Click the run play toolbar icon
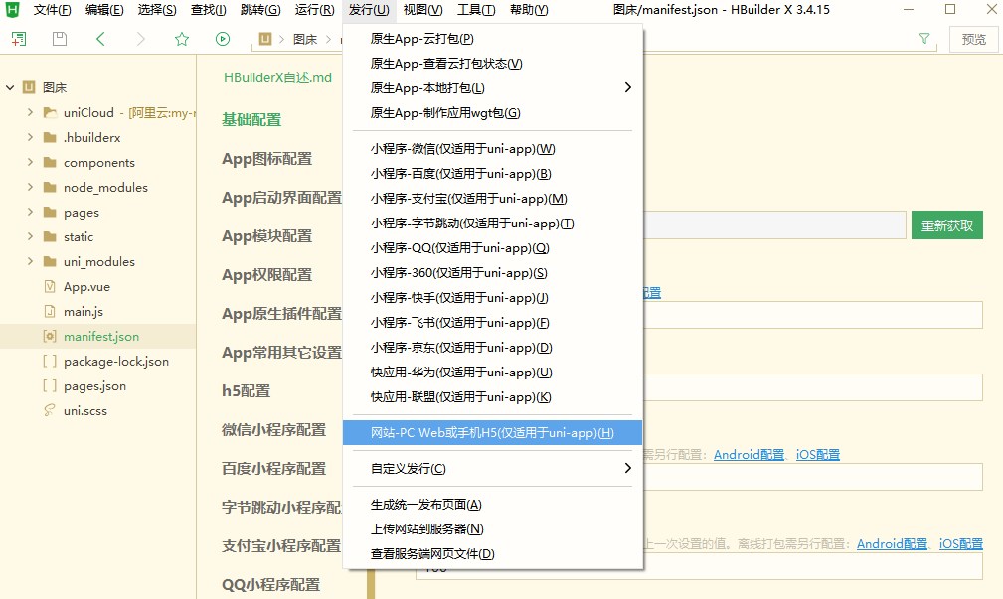1003x599 pixels. [x=222, y=39]
